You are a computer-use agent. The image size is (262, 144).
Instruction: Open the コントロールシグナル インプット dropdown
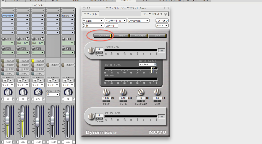(x=148, y=64)
